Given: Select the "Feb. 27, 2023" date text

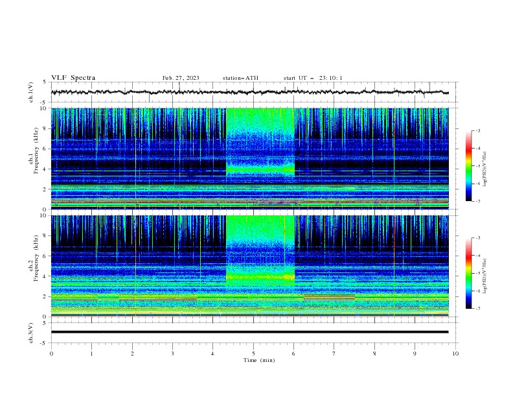Looking at the screenshot, I should point(181,78).
